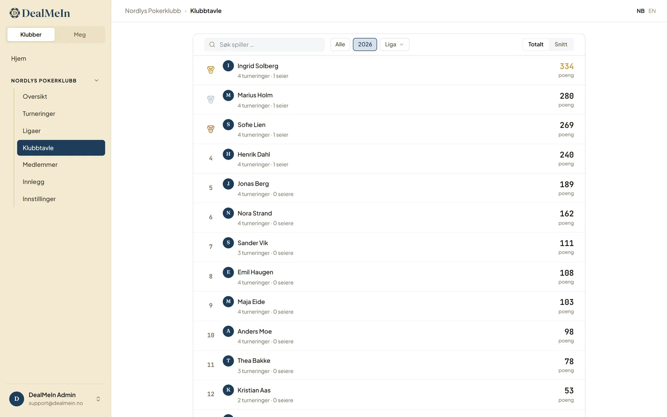This screenshot has width=667, height=417.
Task: Open Ligaer in the sidebar
Action: coord(61,131)
